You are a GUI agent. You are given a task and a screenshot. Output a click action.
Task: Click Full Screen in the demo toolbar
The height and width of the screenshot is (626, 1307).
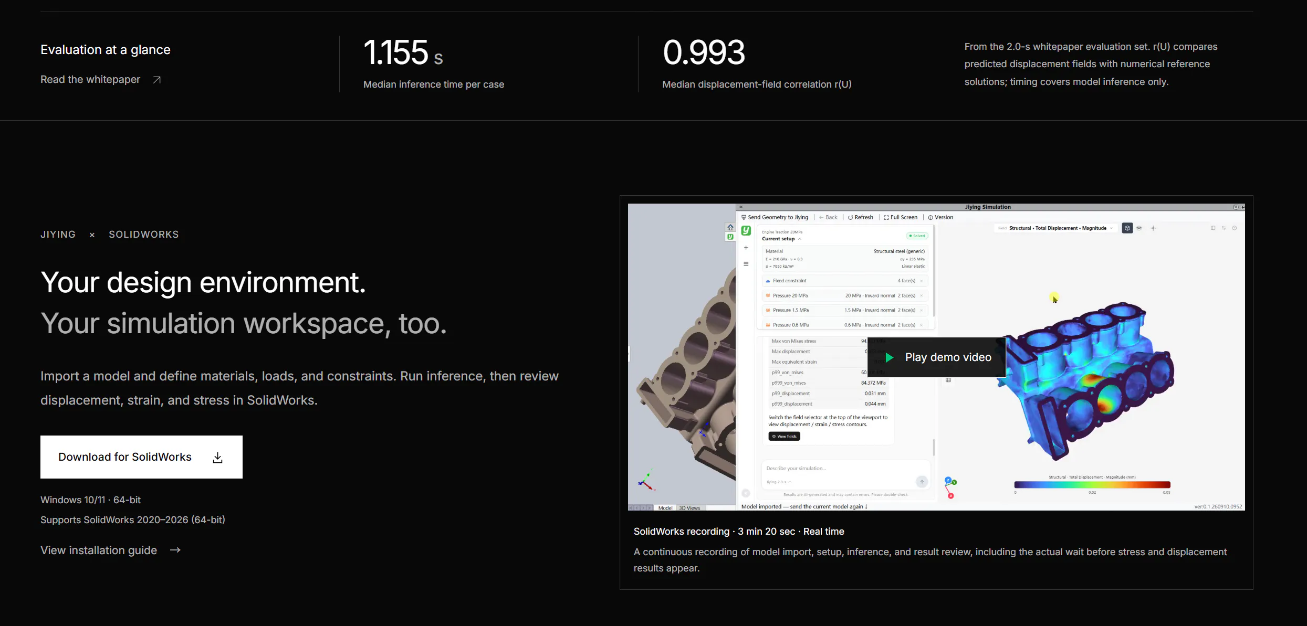(901, 217)
